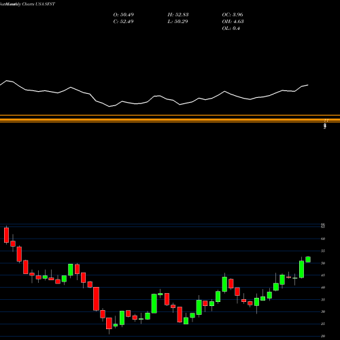This screenshot has height=340, width=340.
Task: Click the 40 price axis label
Action: [x=323, y=288]
